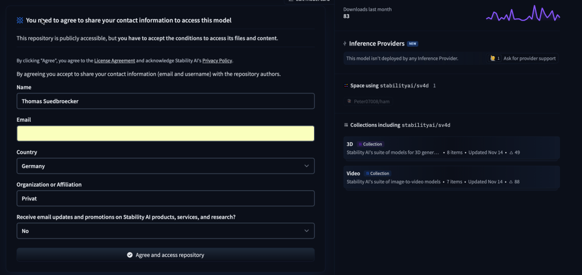Click the upvote triangle on the Video collection
Screen dimensions: 582x275
tap(511, 182)
